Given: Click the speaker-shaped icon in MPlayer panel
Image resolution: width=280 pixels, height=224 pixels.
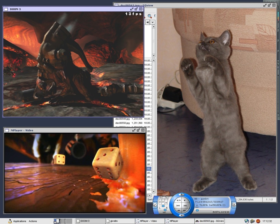Looking at the screenshot, I should tap(163, 202).
